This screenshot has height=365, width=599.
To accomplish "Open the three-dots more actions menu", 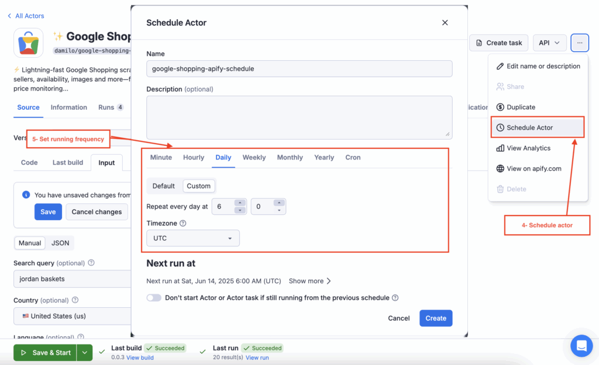I will coord(580,43).
